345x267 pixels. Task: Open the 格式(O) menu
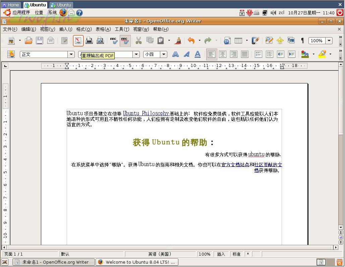84,29
